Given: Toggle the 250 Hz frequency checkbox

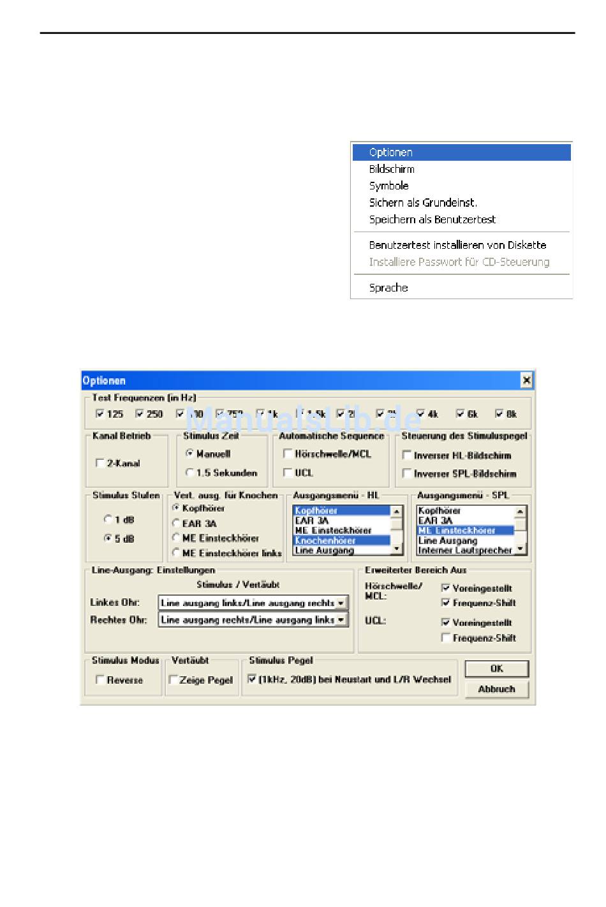Looking at the screenshot, I should click(140, 414).
